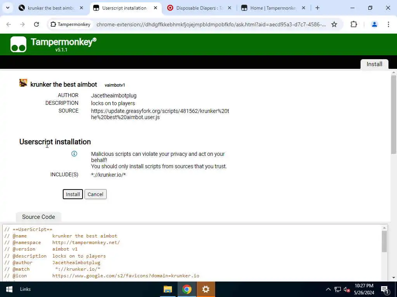Open the Settings gear taskbar app

click(x=205, y=289)
